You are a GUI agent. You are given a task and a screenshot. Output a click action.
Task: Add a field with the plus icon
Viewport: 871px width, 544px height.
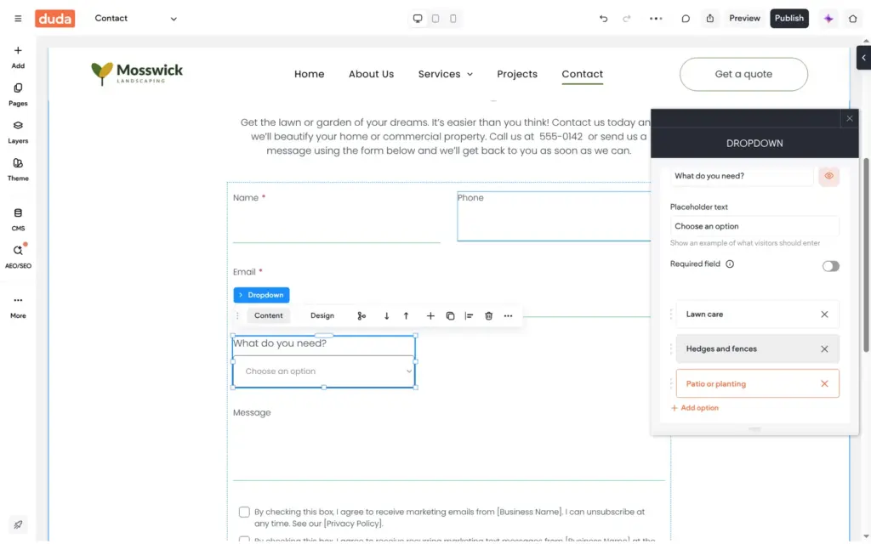tap(430, 316)
